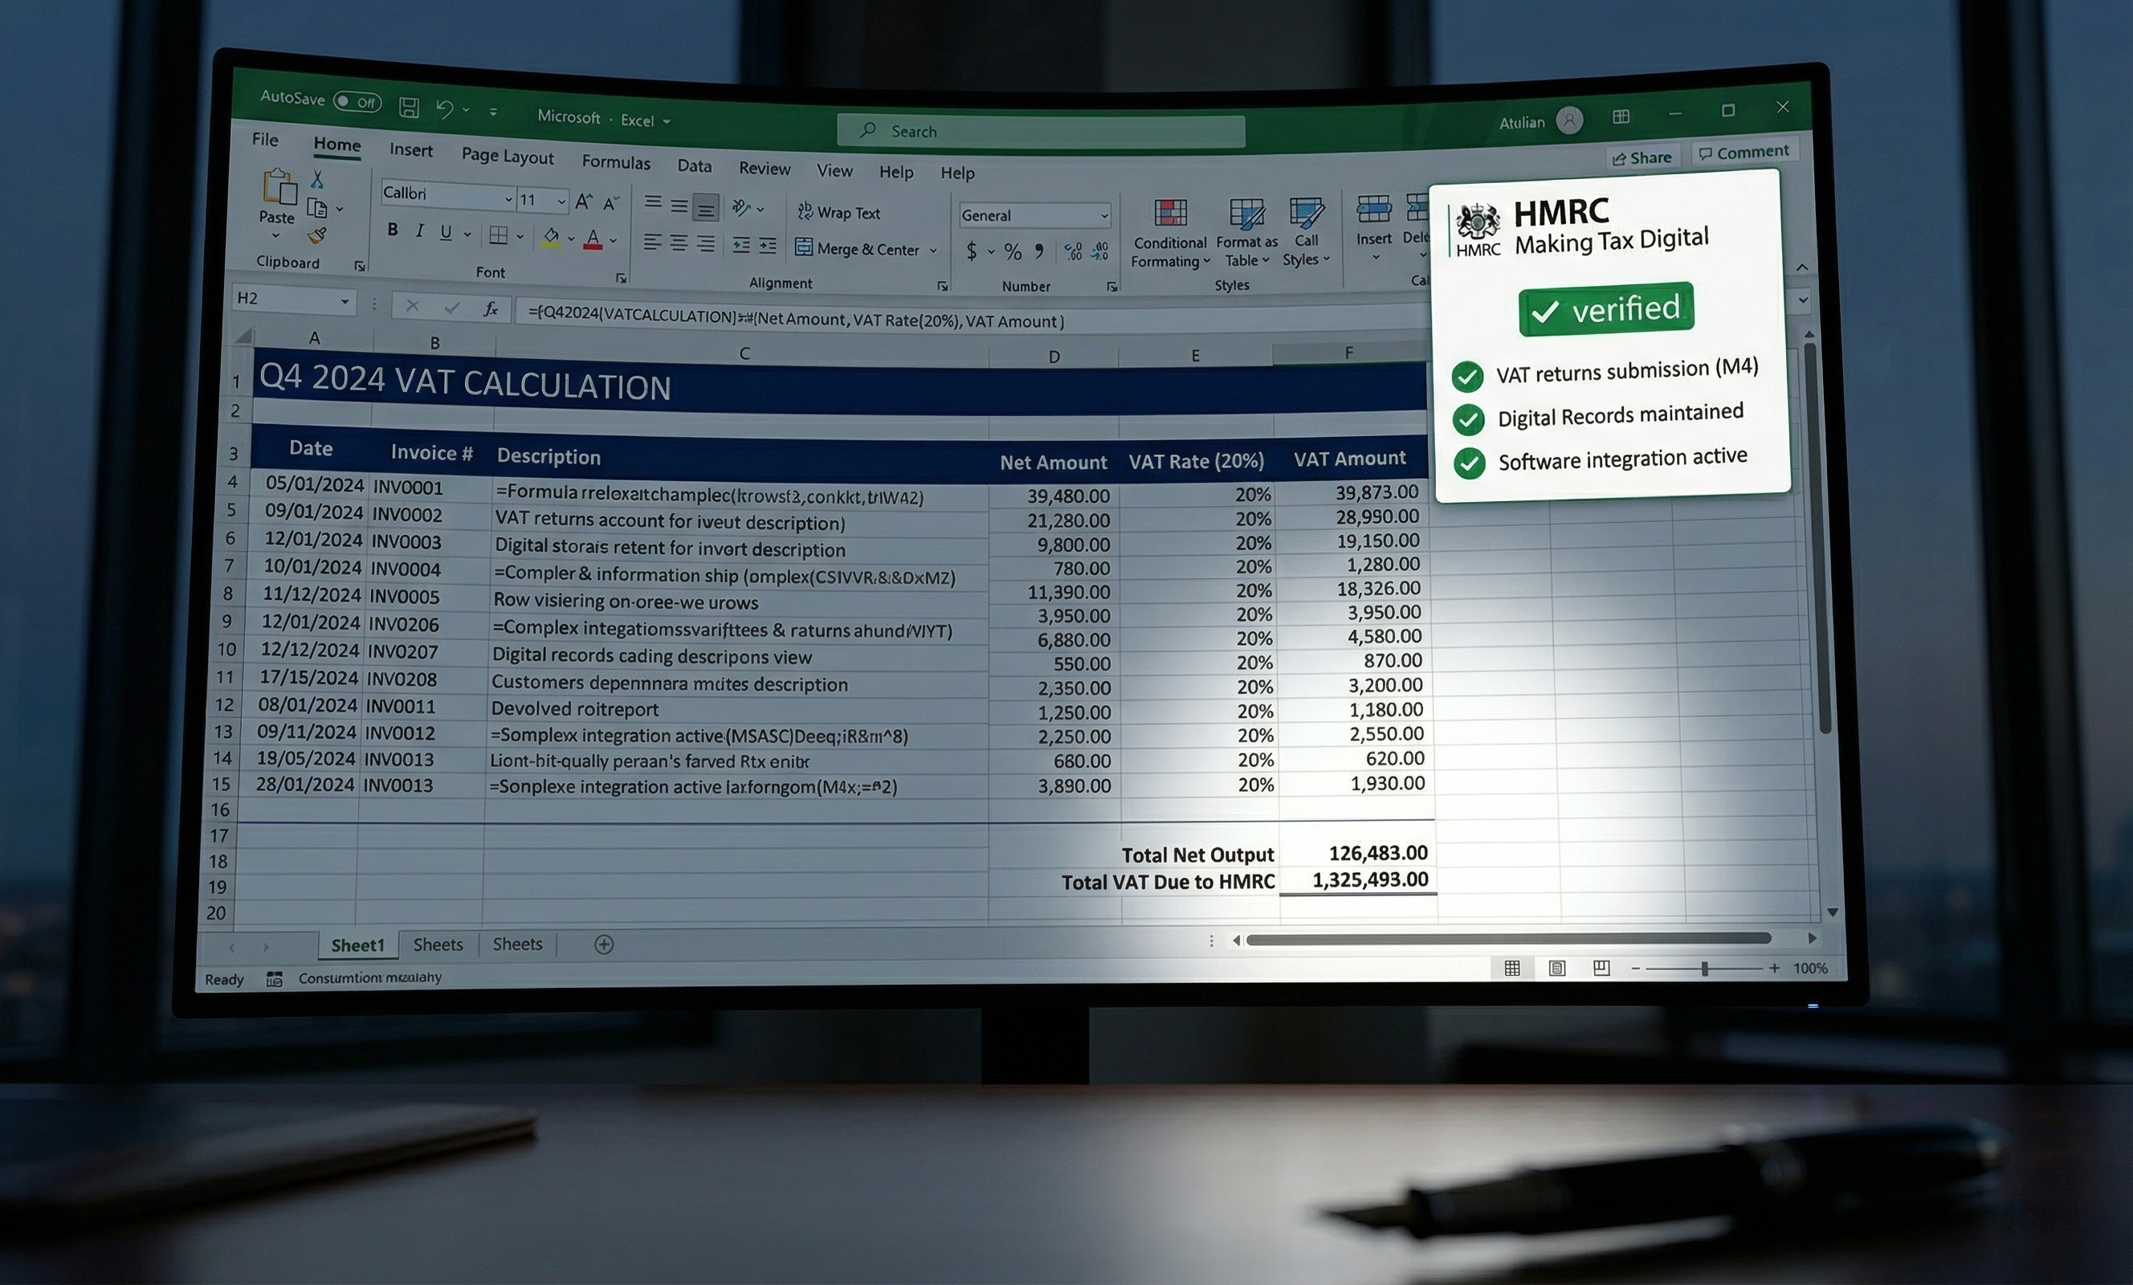Click the Format as Table icon
Screen dimensions: 2133x1285
click(x=1246, y=213)
